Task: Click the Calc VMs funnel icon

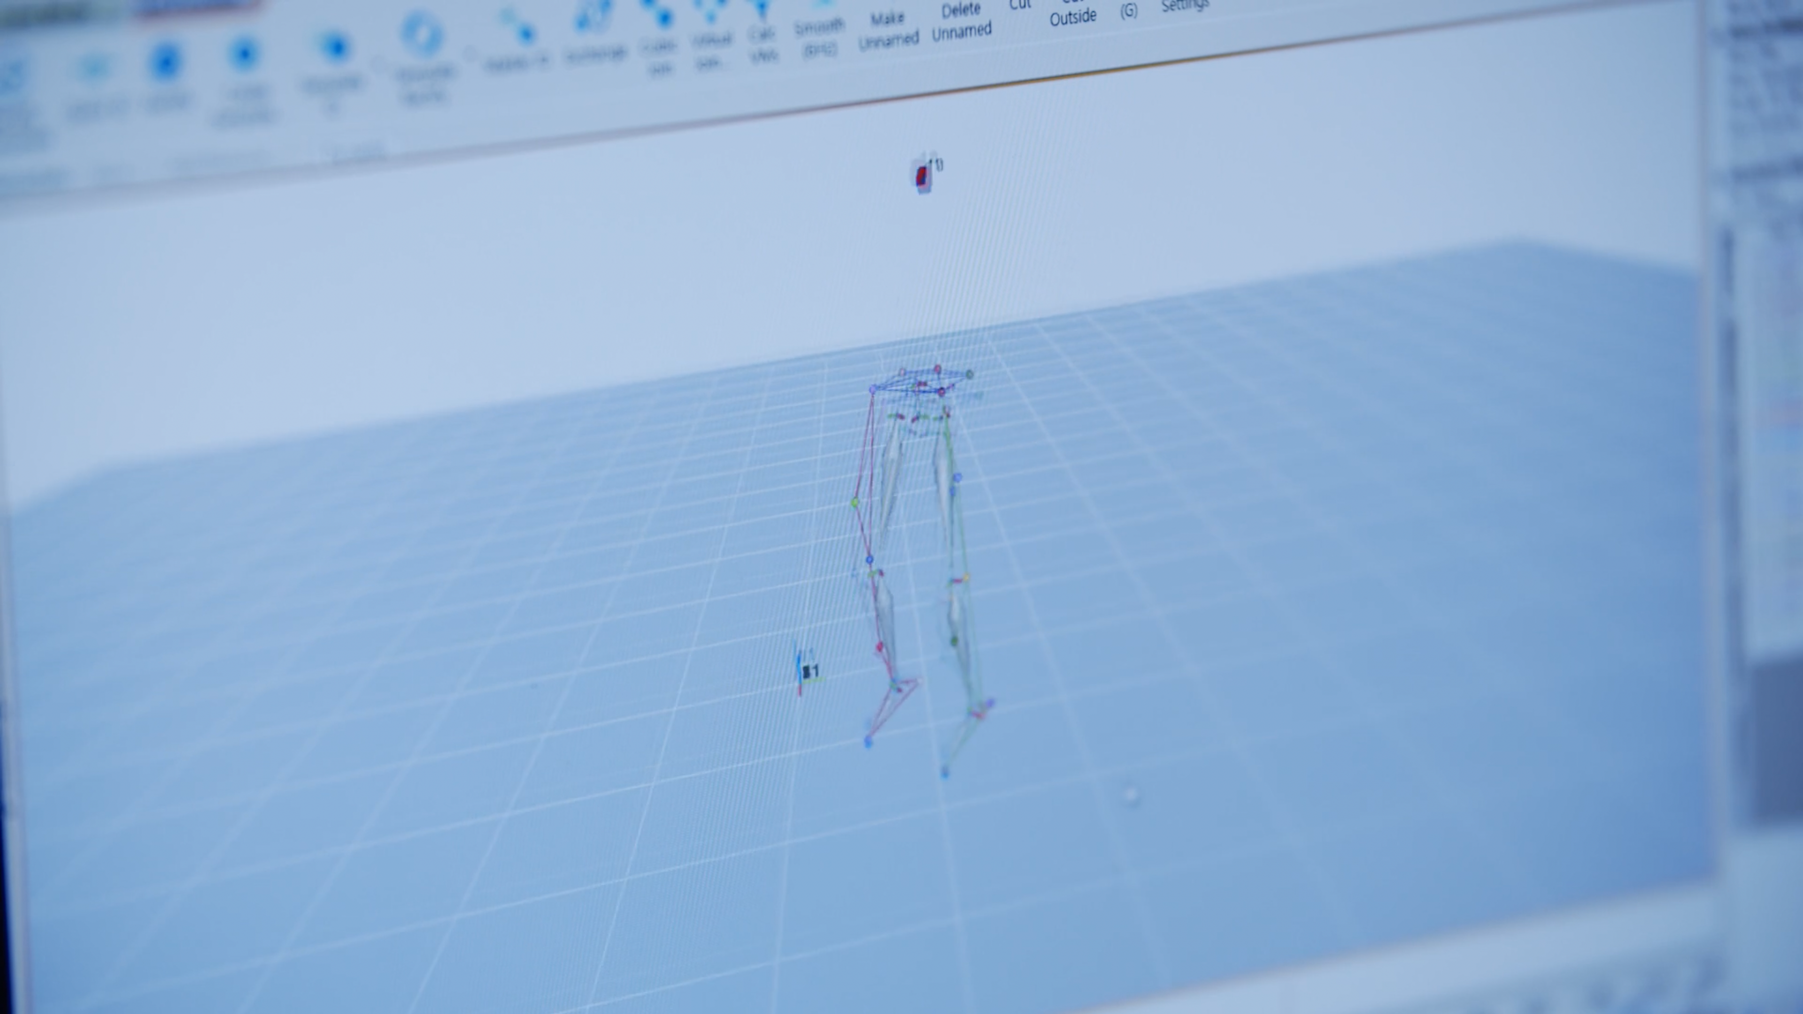Action: (x=762, y=10)
